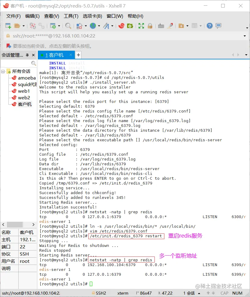The width and height of the screenshot is (250, 297).
Task: Open the tab list dropdown arrow
Action: (246, 55)
